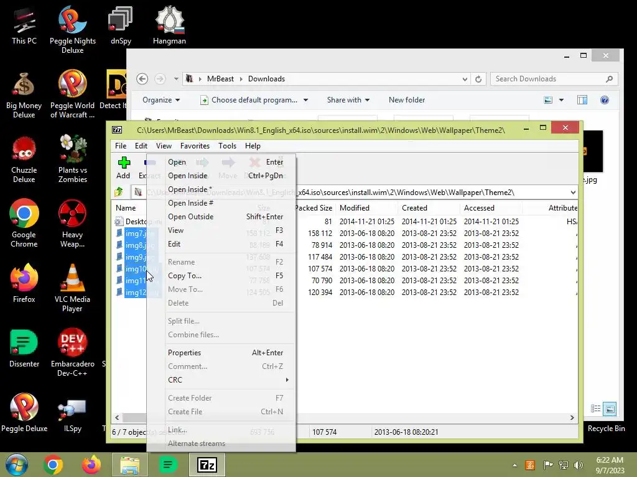Open Recycle Bin on the desktop
The image size is (637, 477).
pyautogui.click(x=606, y=429)
